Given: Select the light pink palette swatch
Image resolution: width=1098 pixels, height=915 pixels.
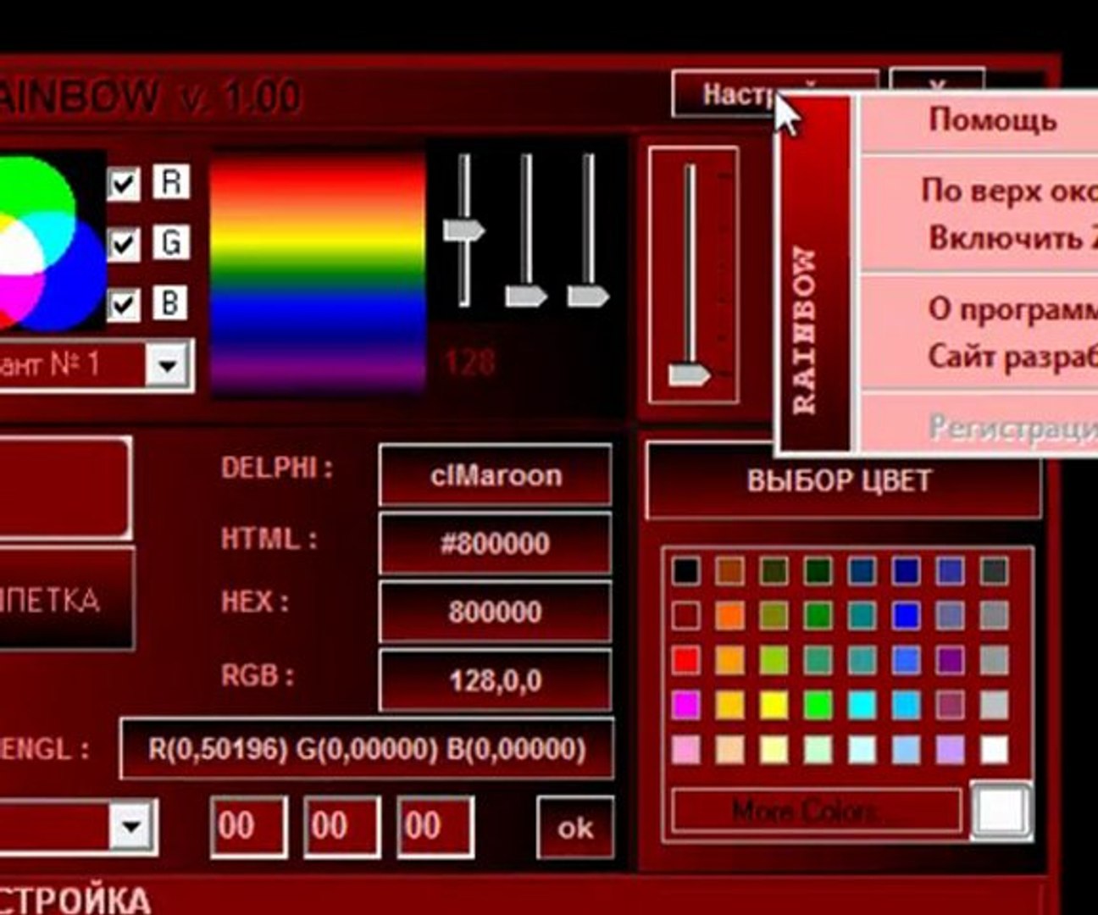Looking at the screenshot, I should [x=686, y=750].
